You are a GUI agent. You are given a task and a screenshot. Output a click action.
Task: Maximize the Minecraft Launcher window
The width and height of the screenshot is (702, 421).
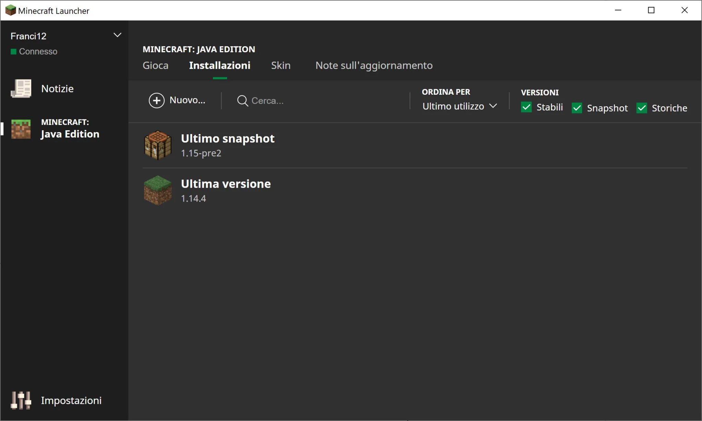(x=651, y=10)
